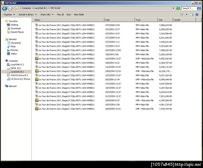203x168 pixels.
Task: Click the Recent Places icon
Action: click(x=8, y=32)
